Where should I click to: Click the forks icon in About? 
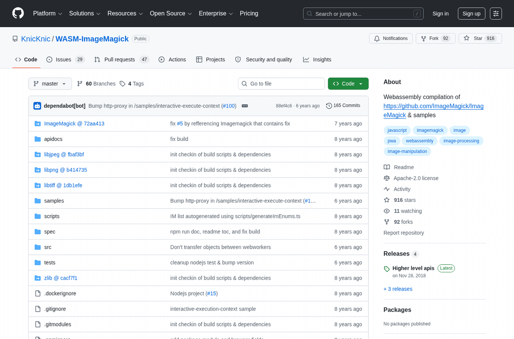click(387, 222)
